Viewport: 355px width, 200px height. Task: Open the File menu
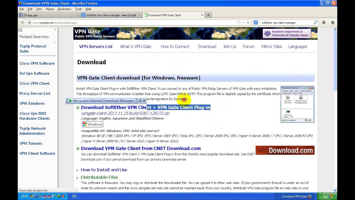tap(22, 9)
